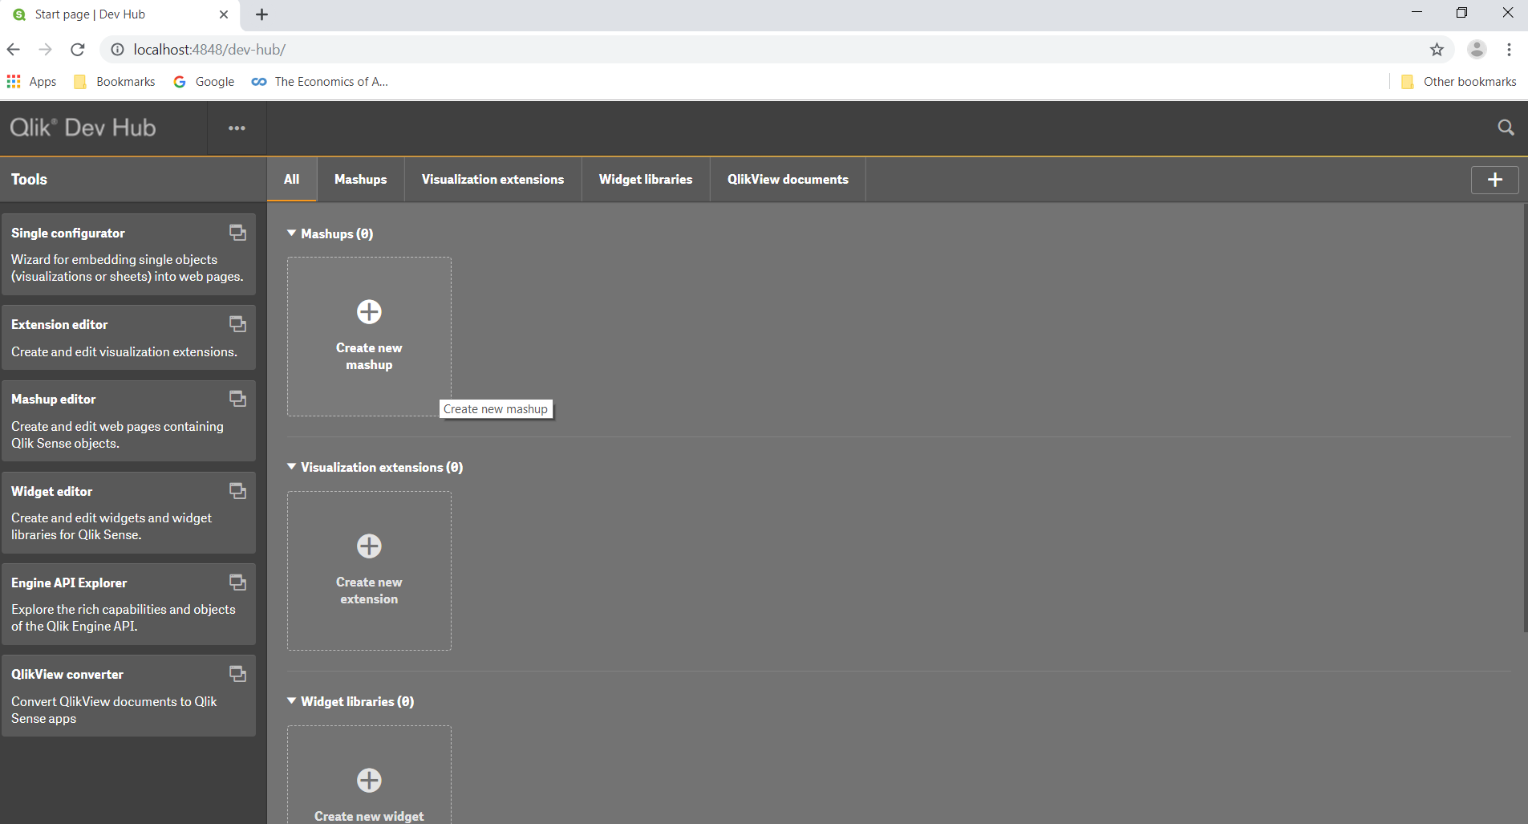Image resolution: width=1528 pixels, height=824 pixels.
Task: Select the Widget libraries tab
Action: (x=645, y=180)
